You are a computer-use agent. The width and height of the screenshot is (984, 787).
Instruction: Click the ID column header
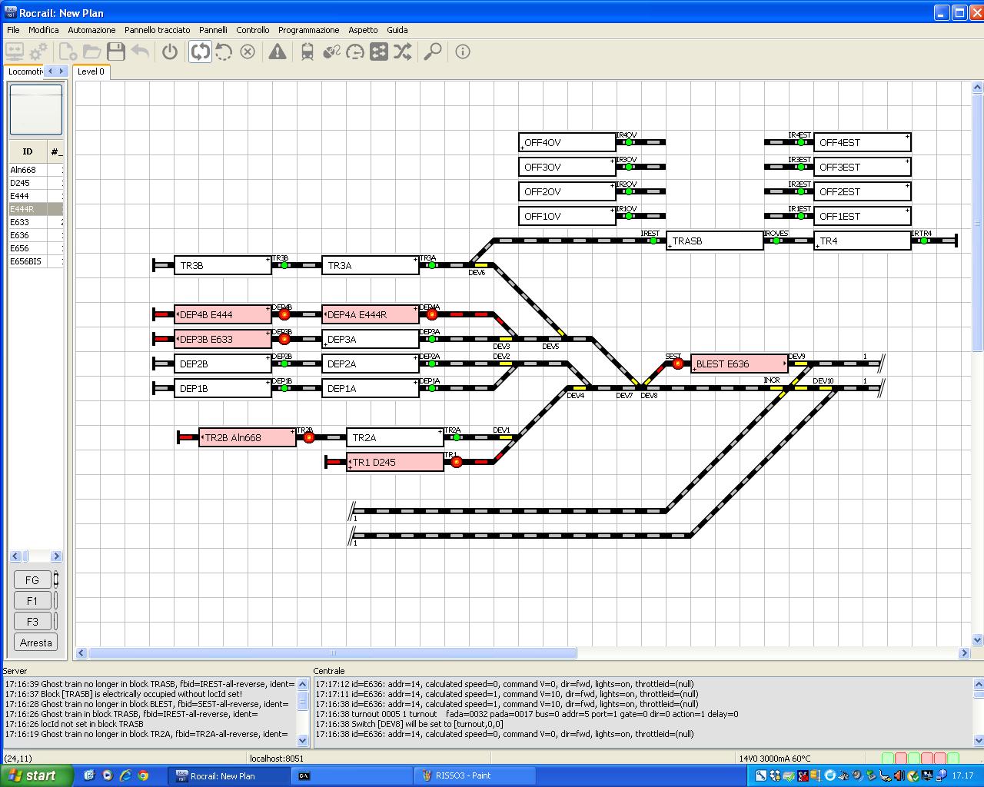pos(28,151)
